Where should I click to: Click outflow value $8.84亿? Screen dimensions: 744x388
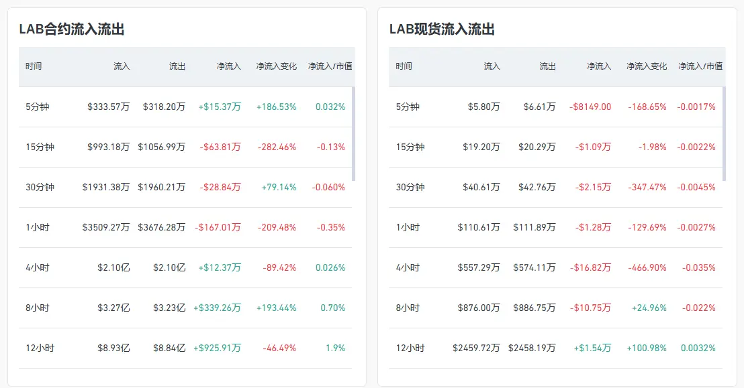click(169, 348)
